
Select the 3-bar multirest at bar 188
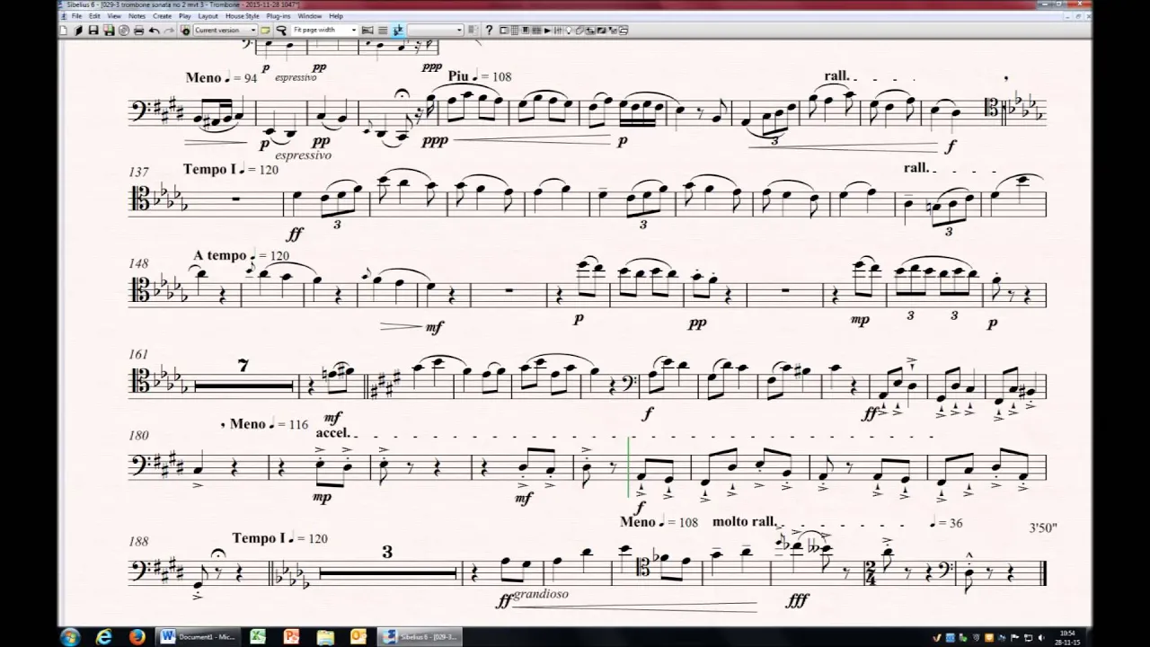click(388, 572)
